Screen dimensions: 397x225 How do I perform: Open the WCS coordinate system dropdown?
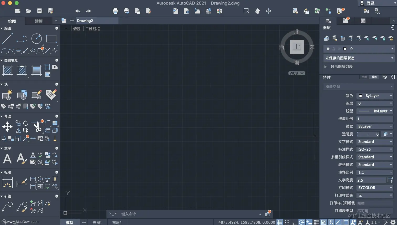click(x=297, y=73)
